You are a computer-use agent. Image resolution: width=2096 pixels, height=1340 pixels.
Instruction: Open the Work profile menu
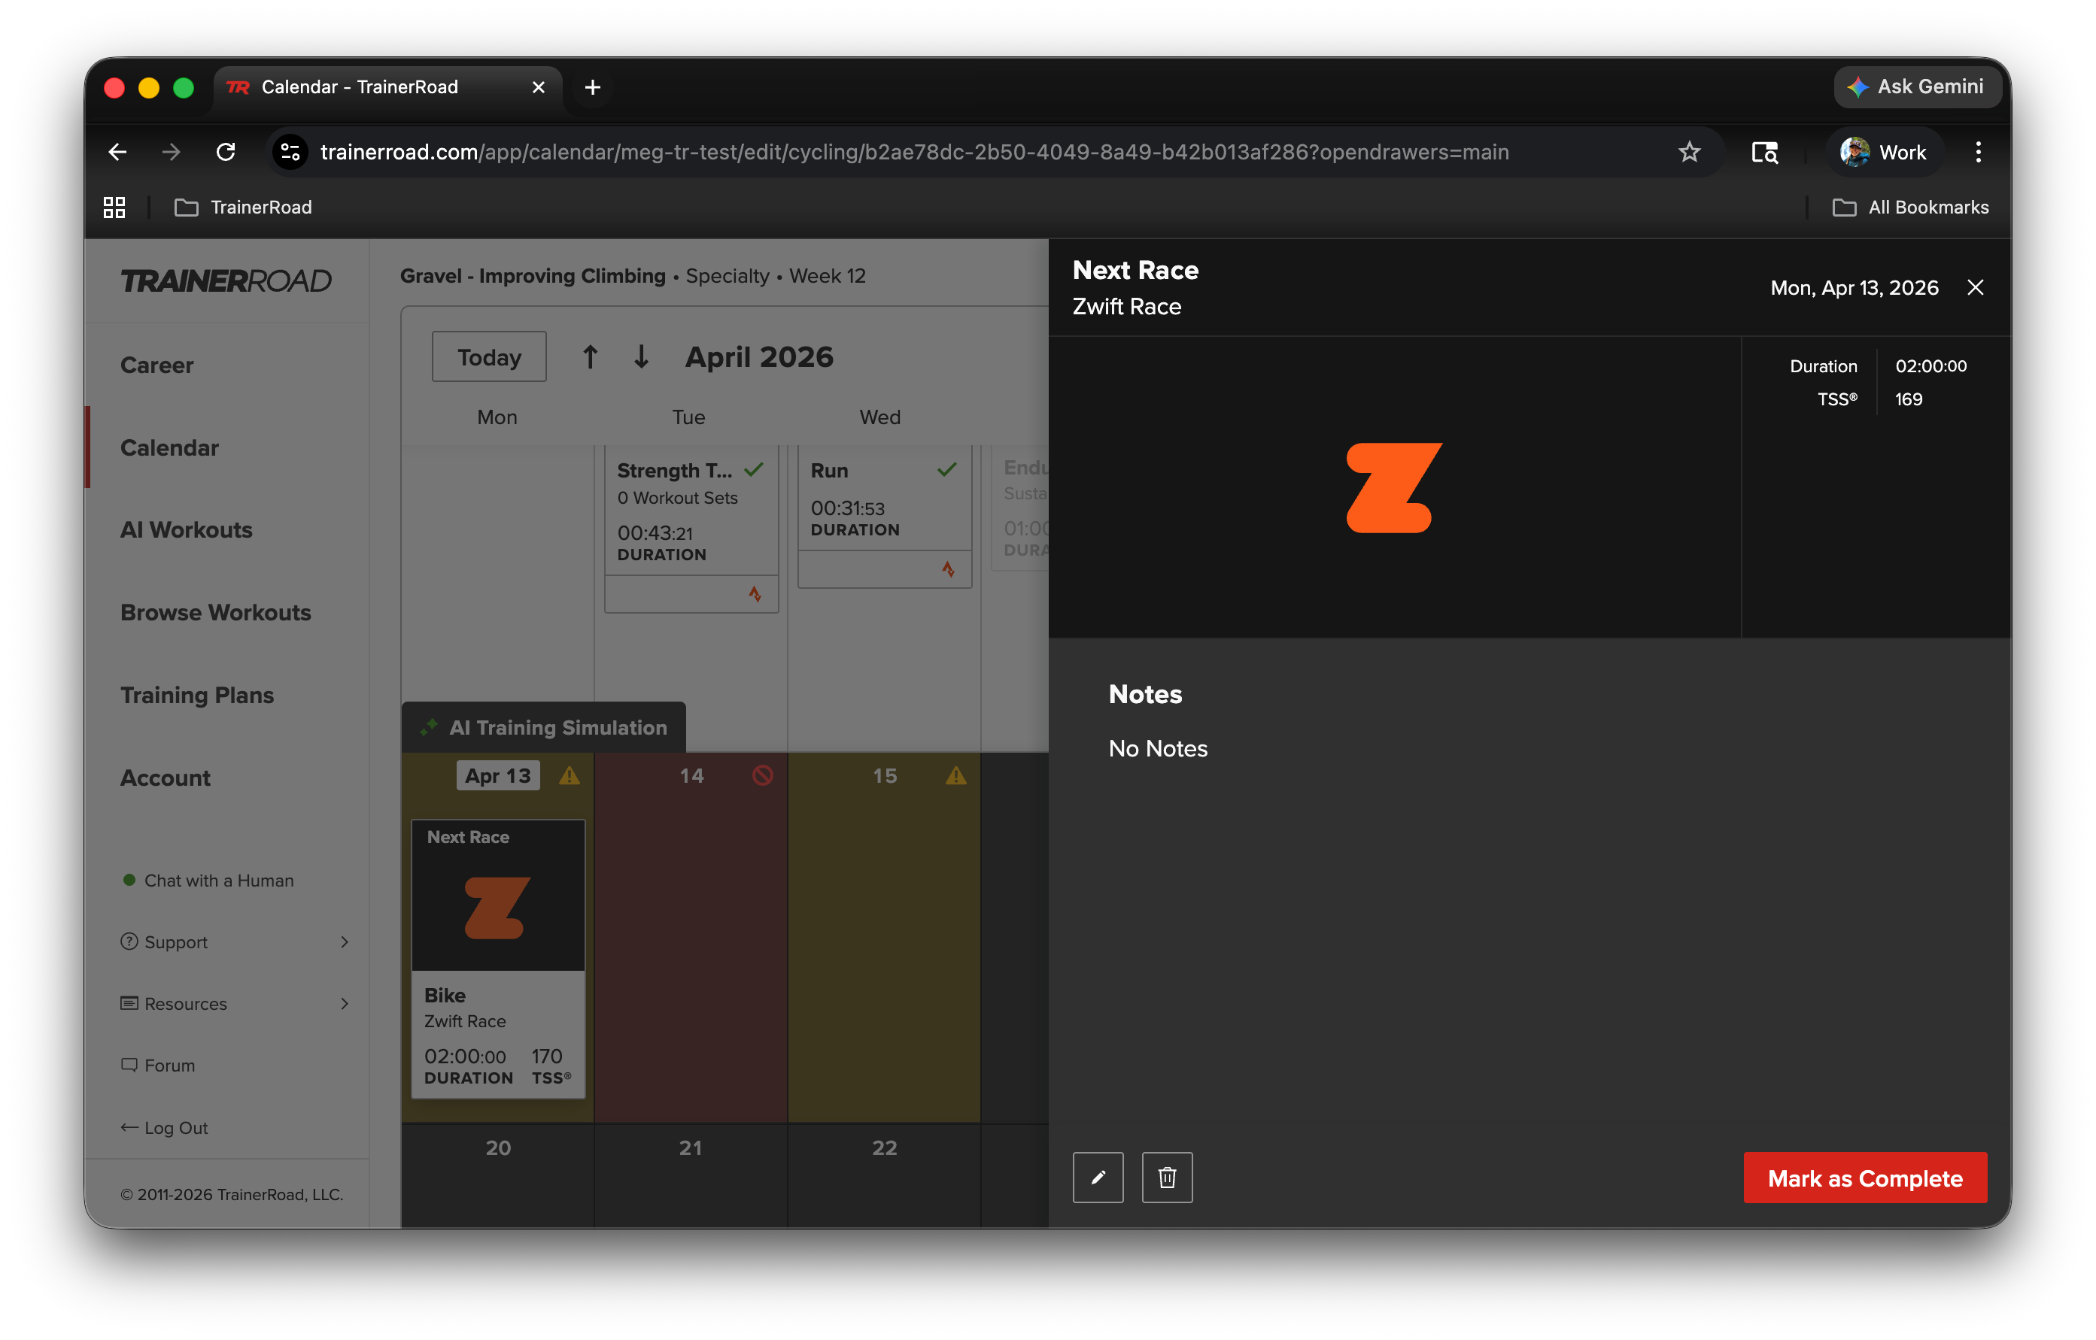pyautogui.click(x=1884, y=152)
